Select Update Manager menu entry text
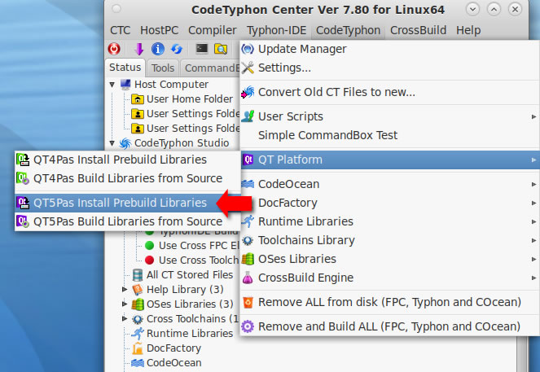Image resolution: width=540 pixels, height=372 pixels. (302, 49)
